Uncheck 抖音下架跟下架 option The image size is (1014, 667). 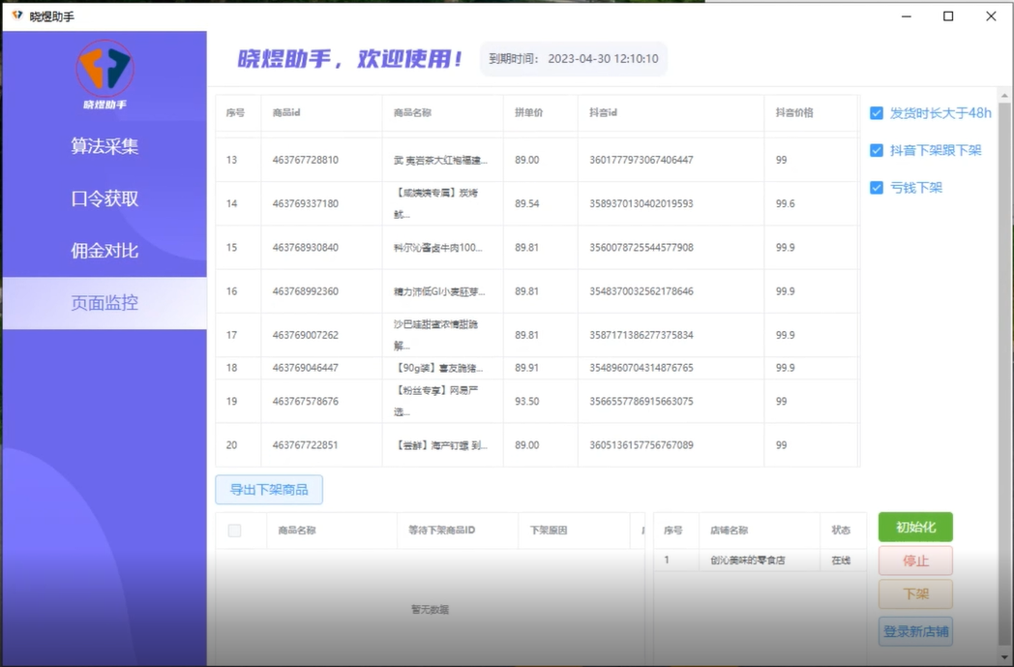coord(877,150)
